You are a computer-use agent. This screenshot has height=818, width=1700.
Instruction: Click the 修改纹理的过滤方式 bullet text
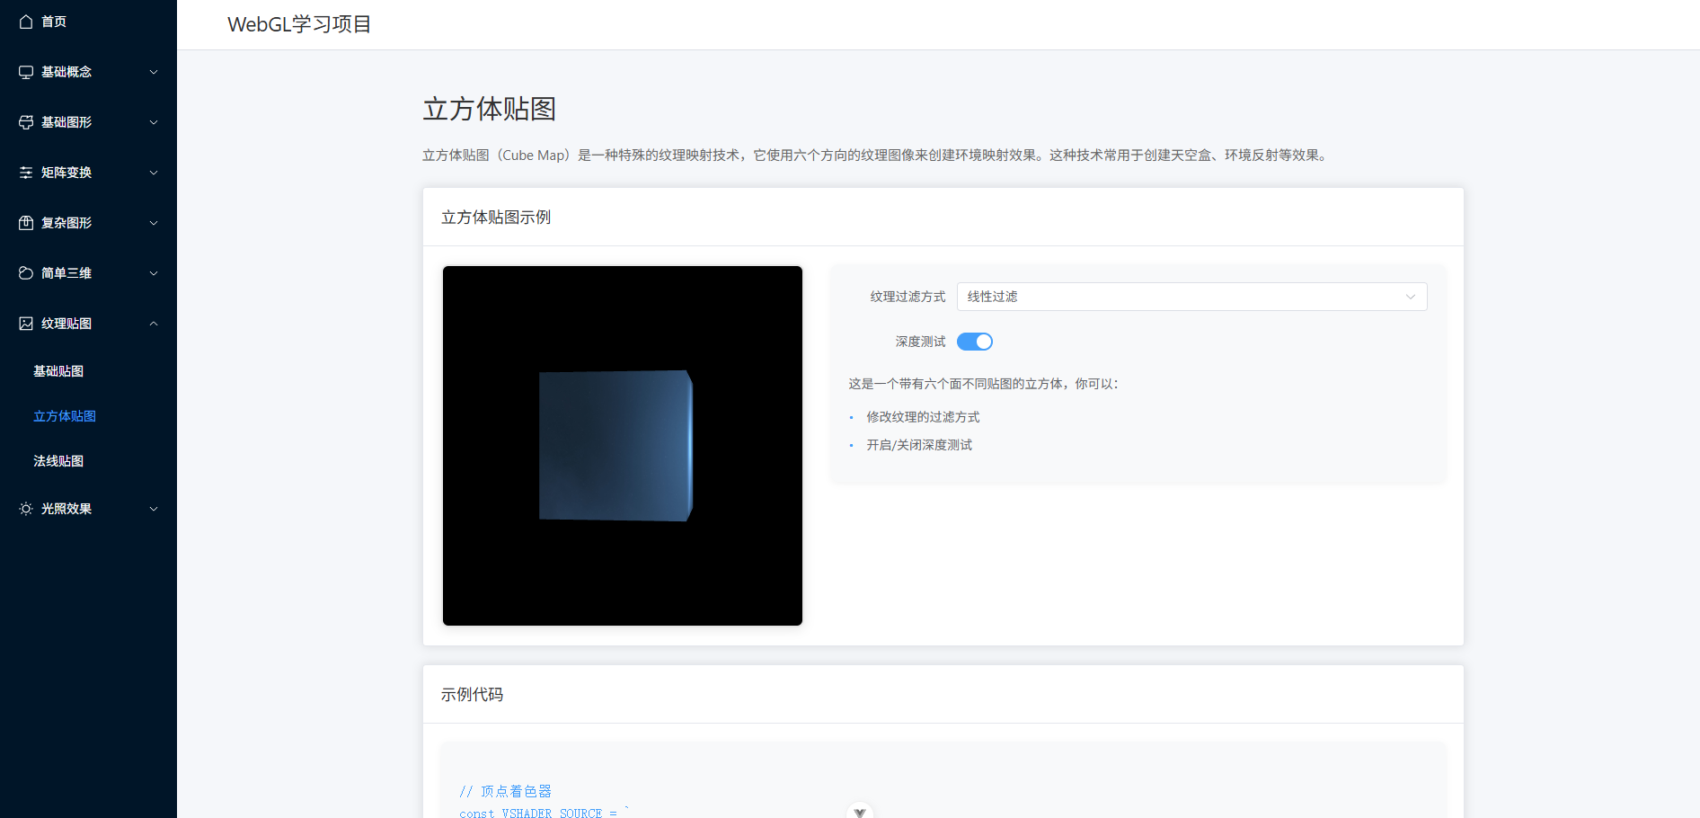(923, 417)
